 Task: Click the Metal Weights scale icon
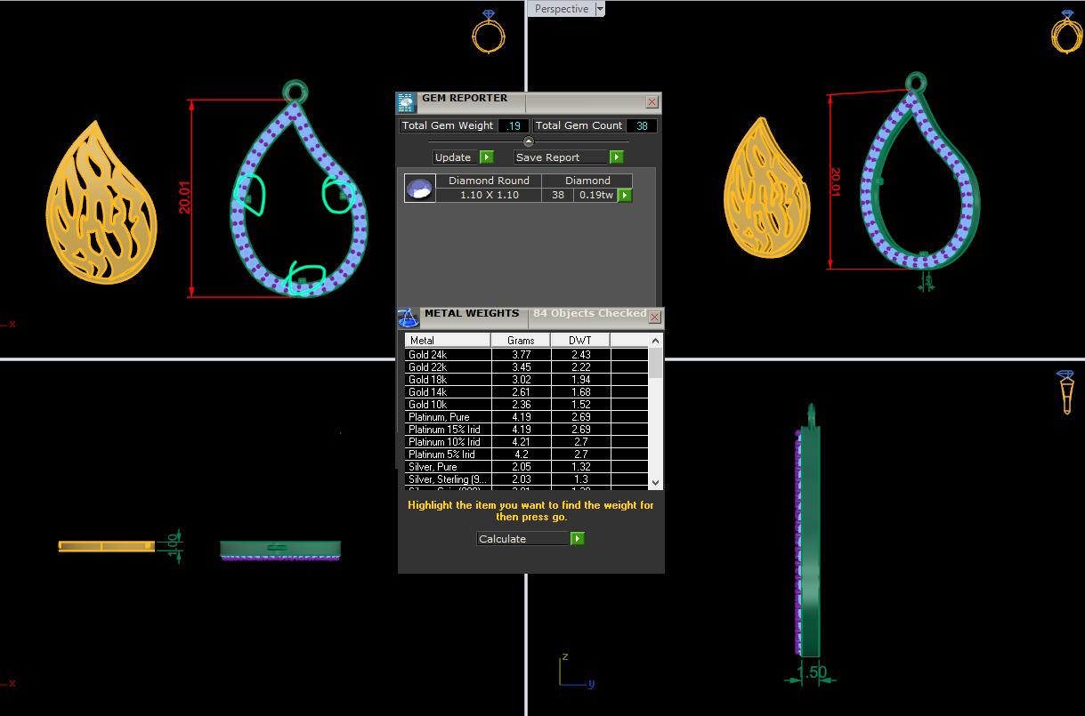[408, 318]
